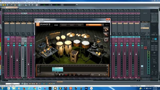Viewport: 160px width, 90px height.
Task: Open the EZdrummer MENU dropdown
Action: click(107, 25)
